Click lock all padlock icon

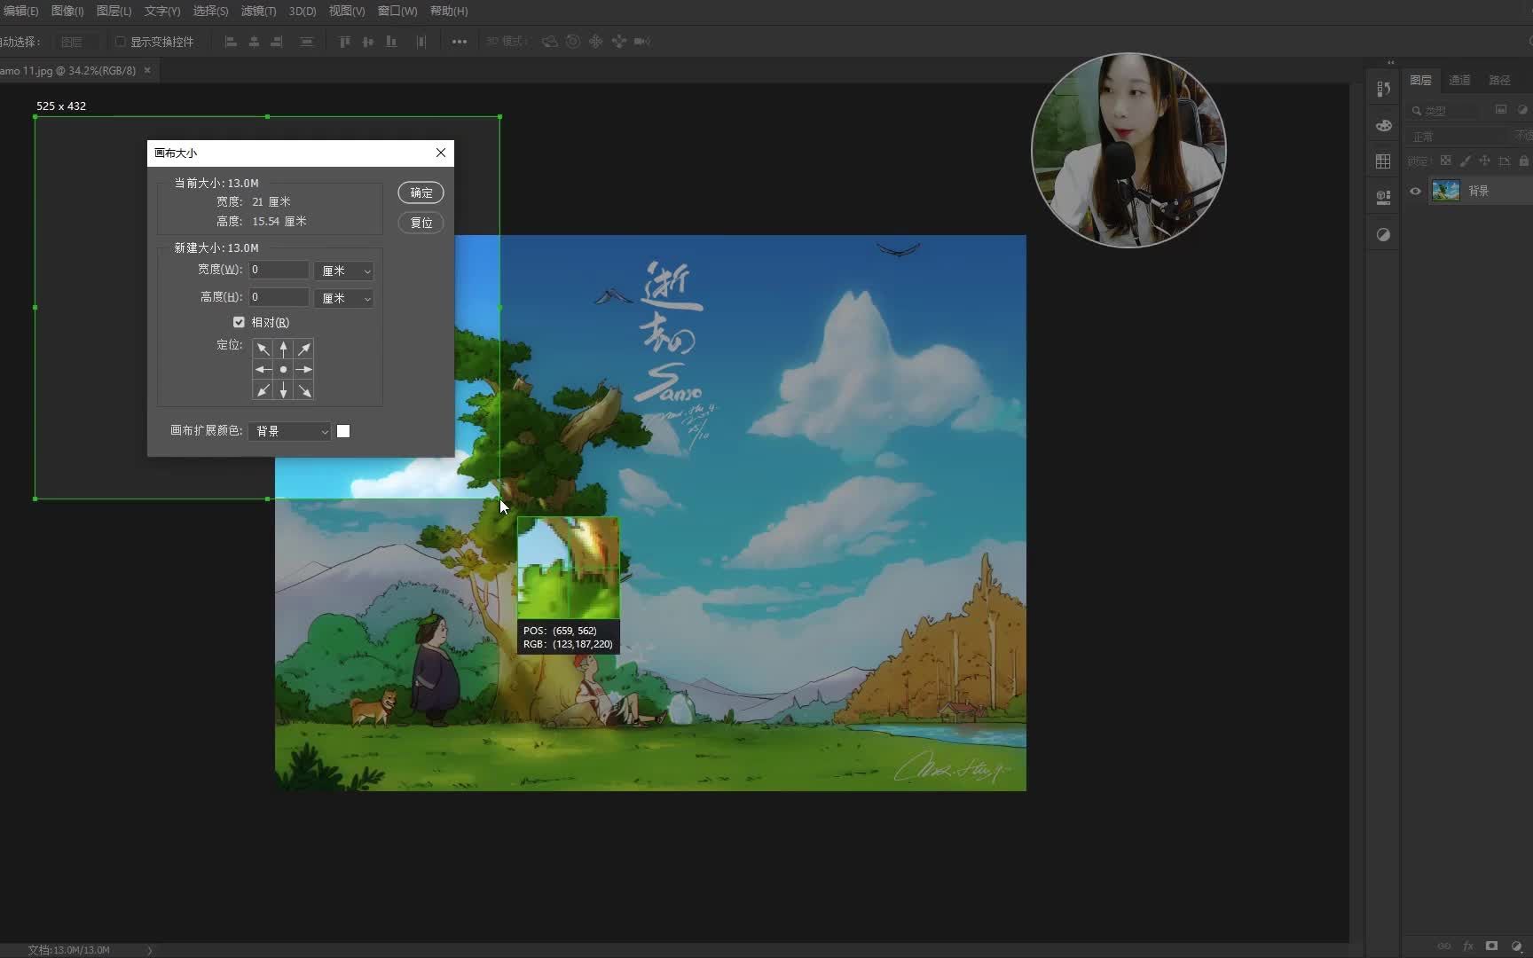[x=1523, y=161]
